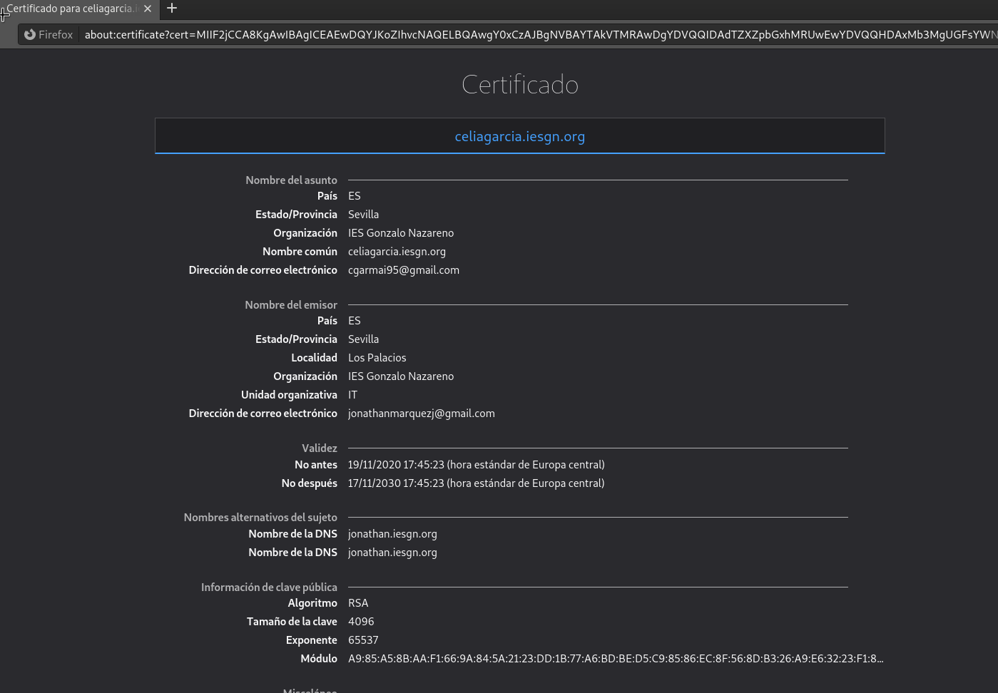The image size is (998, 693).
Task: Click the second Nombre de la DNS entry
Action: 392,553
